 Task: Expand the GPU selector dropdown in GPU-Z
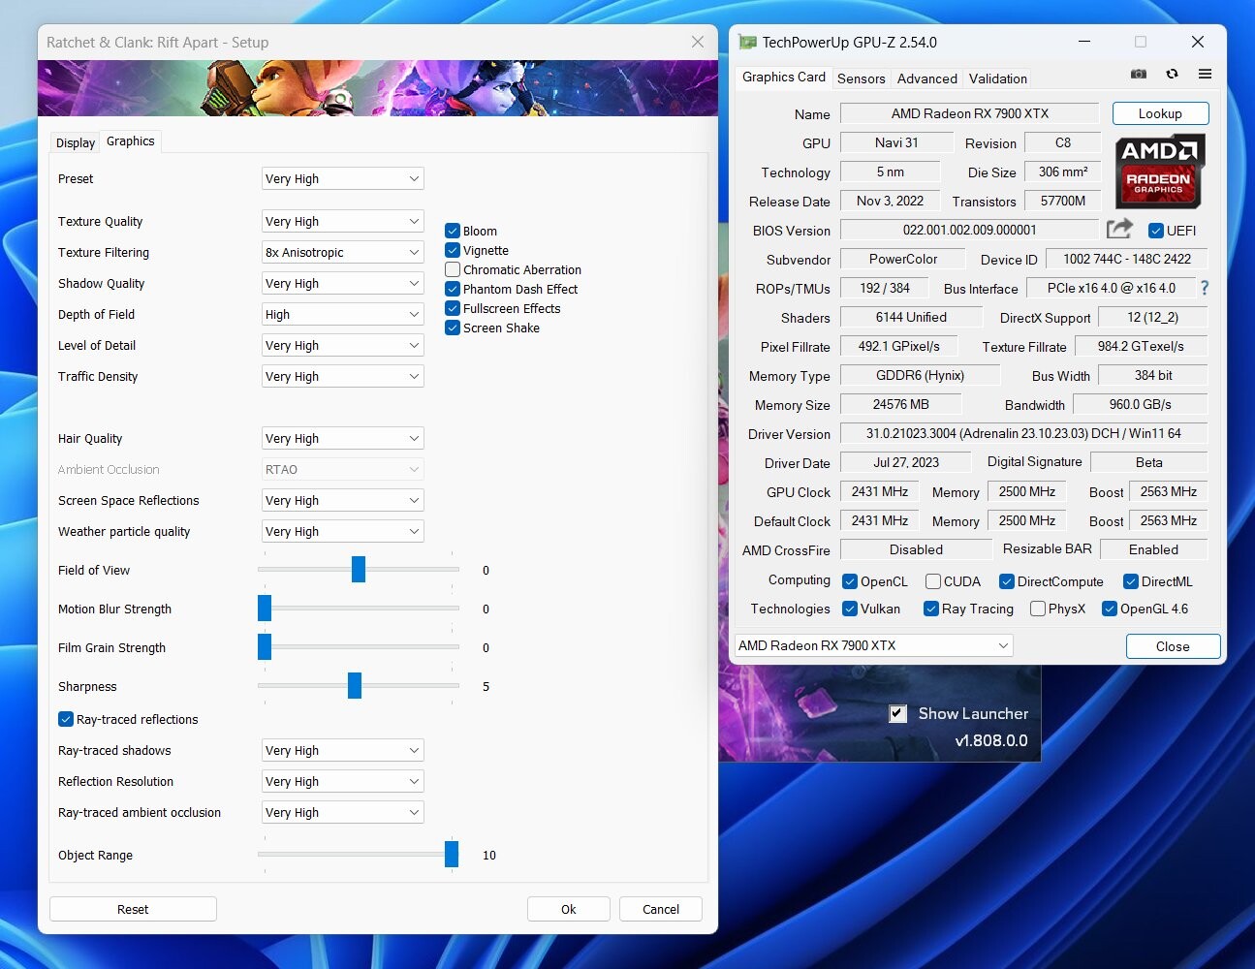pos(874,645)
